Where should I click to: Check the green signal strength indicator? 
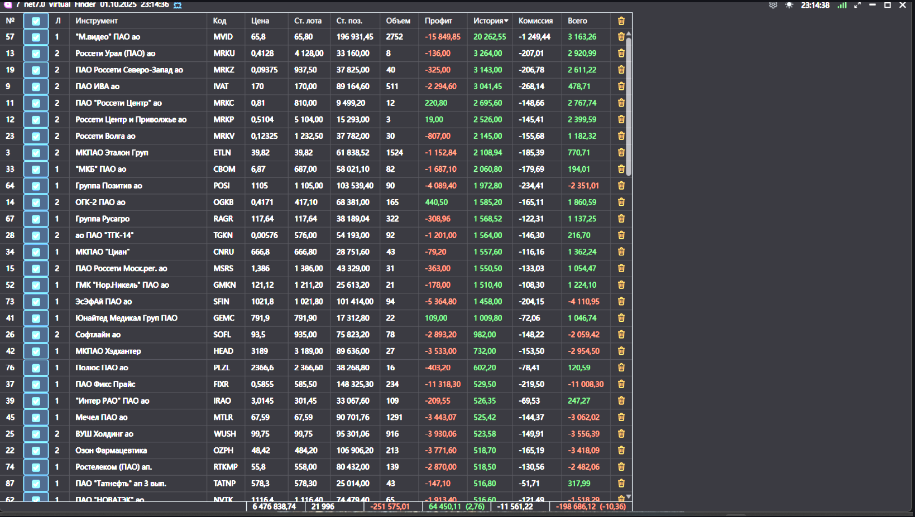tap(842, 5)
